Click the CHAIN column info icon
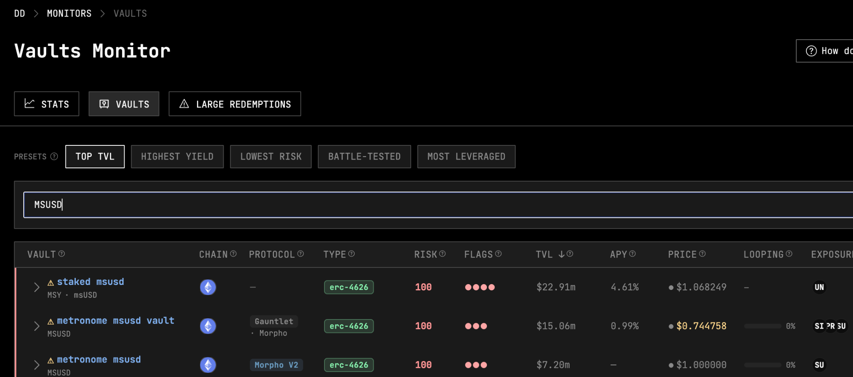 (x=233, y=254)
